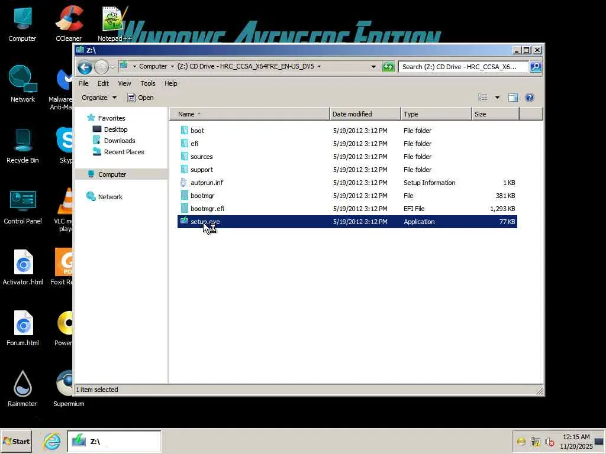The width and height of the screenshot is (606, 454).
Task: Click the 1,293 KB size cell
Action: [502, 209]
